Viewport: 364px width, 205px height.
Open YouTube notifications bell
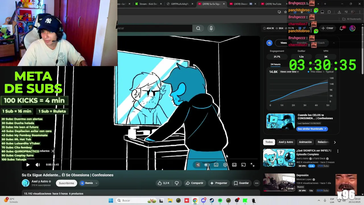pos(342,28)
